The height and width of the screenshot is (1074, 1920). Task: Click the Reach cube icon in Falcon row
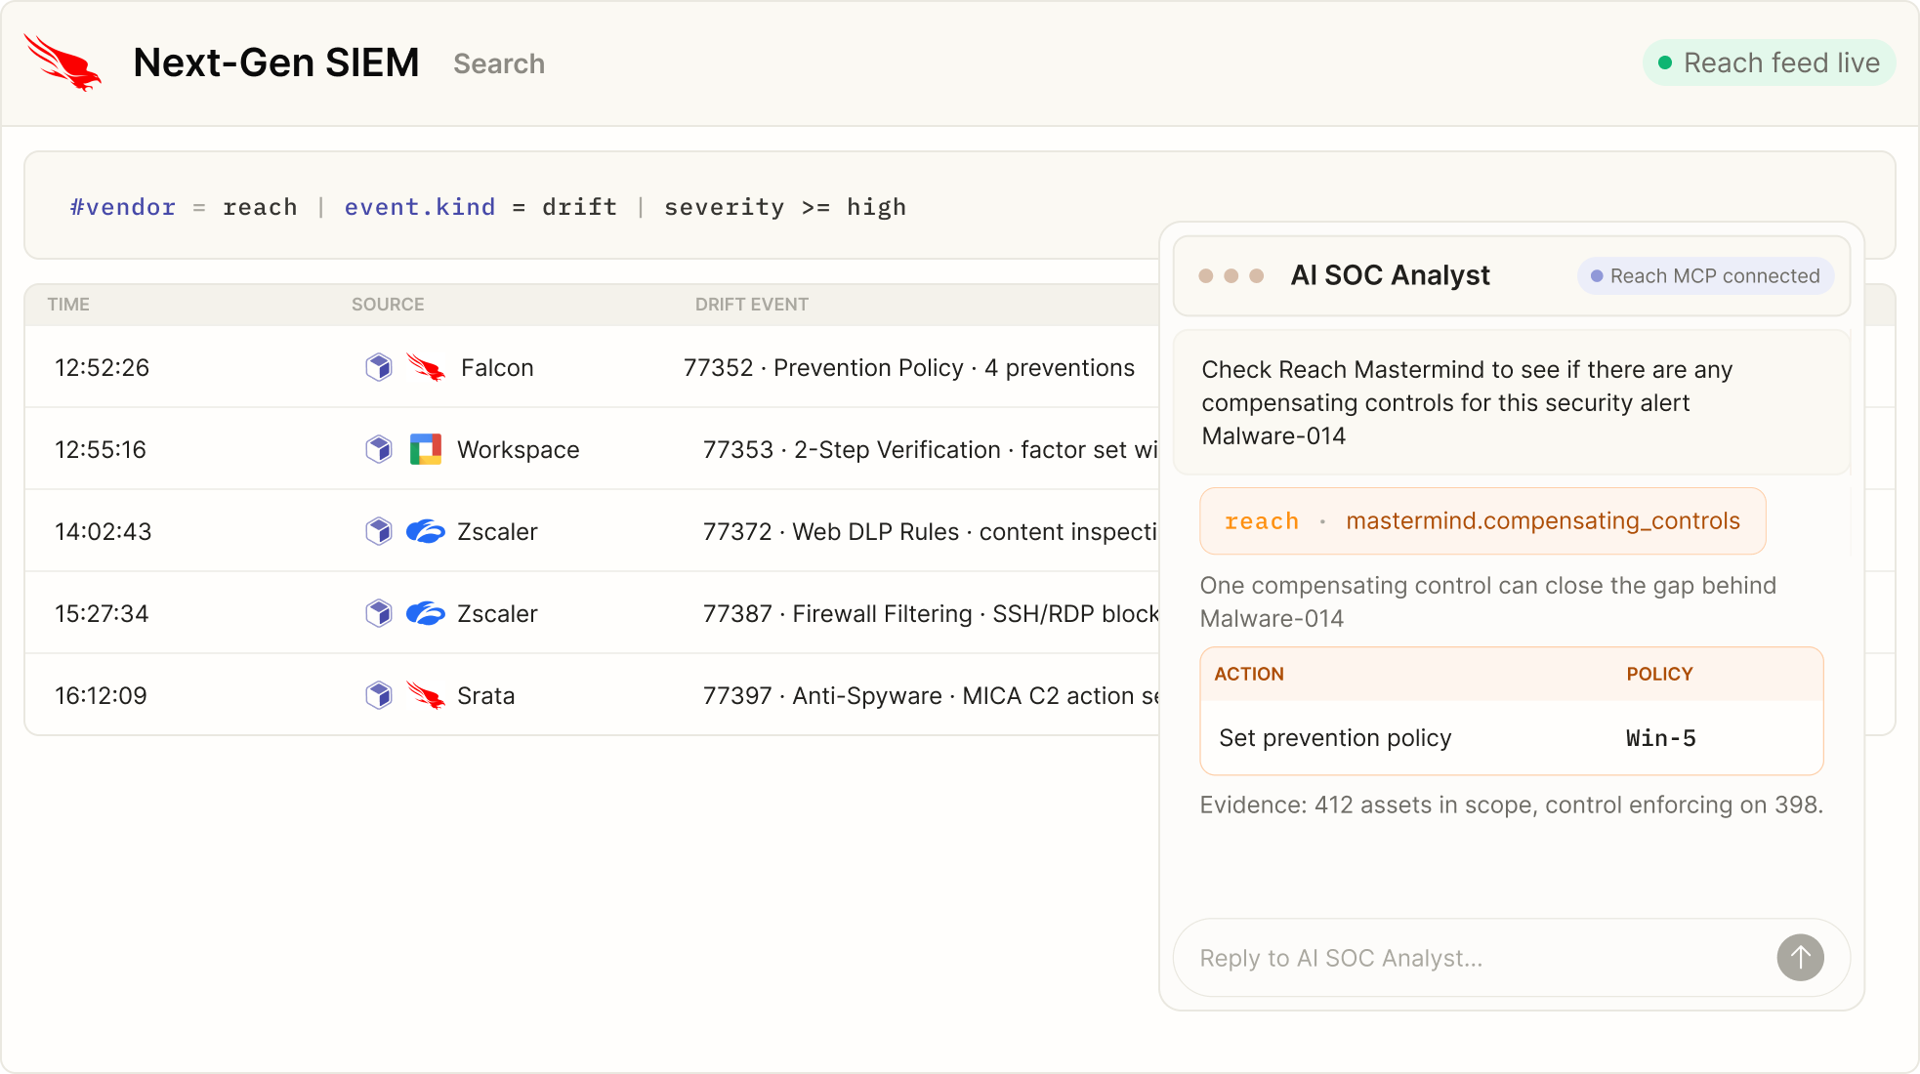click(x=379, y=367)
